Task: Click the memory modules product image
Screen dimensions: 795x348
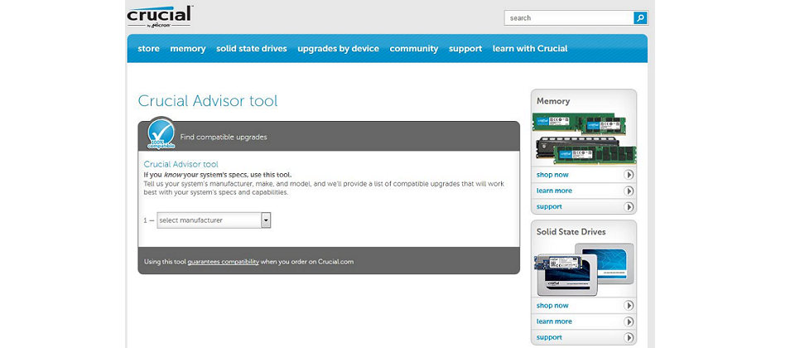Action: (584, 138)
